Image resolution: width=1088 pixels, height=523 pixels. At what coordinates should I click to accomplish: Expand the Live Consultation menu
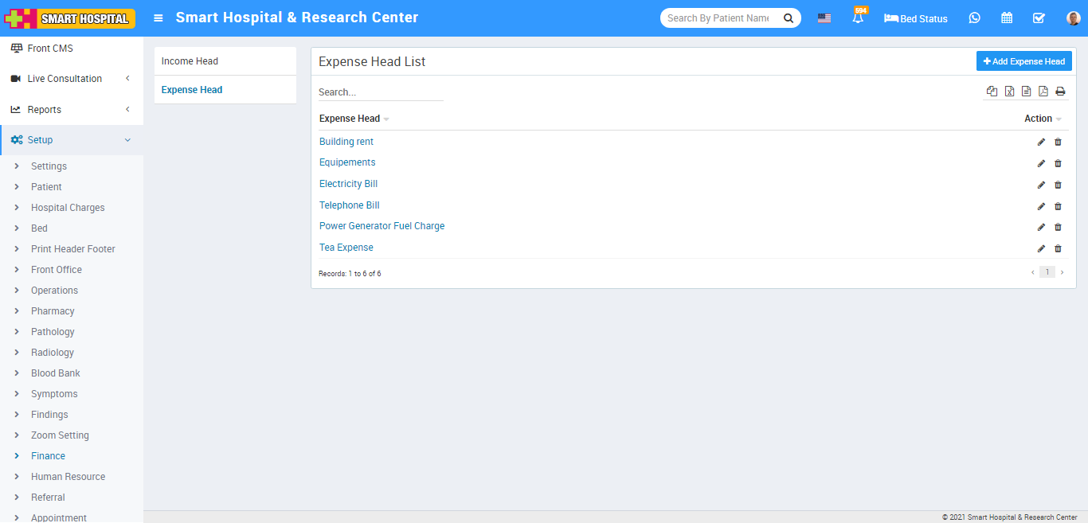tap(72, 79)
